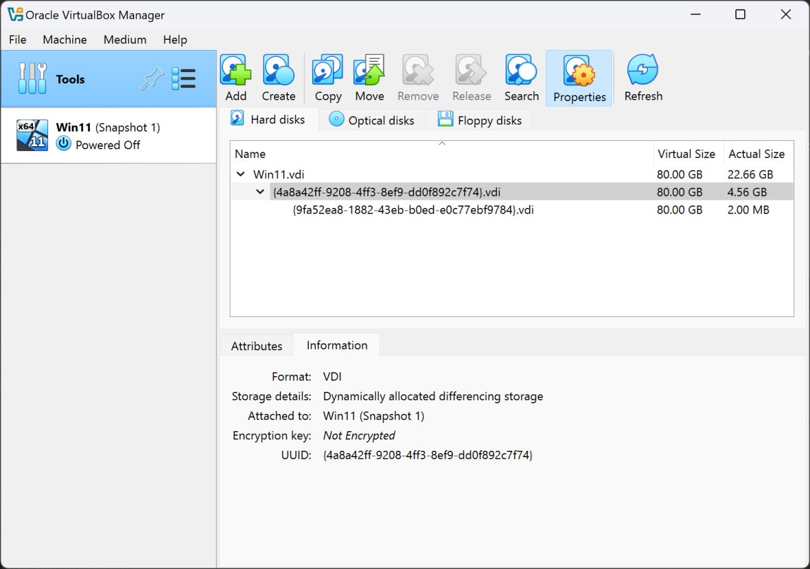
Task: Click the Properties toolbar icon
Action: point(578,70)
